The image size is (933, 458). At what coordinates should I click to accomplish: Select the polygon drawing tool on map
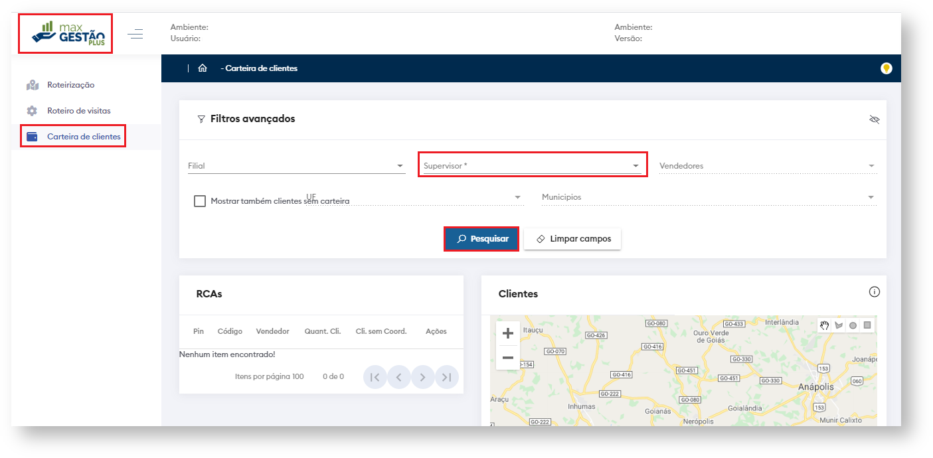[839, 325]
